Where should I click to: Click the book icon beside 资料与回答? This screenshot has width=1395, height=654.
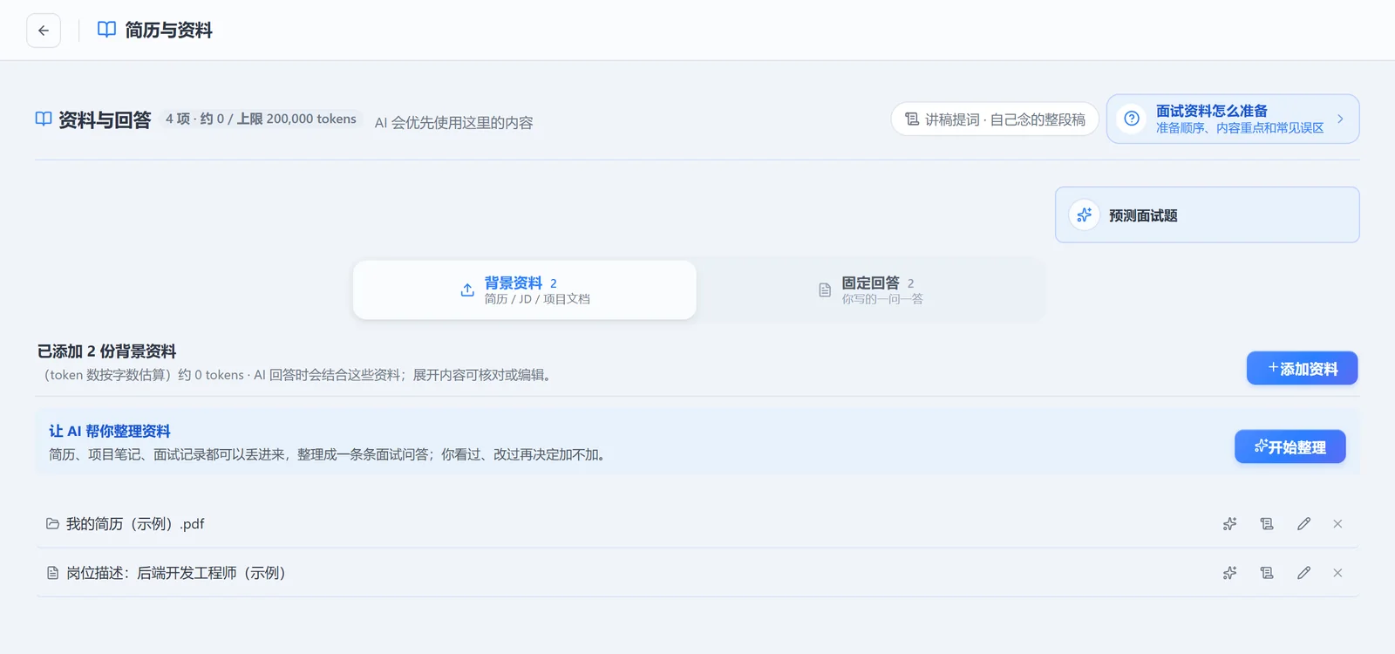point(44,119)
